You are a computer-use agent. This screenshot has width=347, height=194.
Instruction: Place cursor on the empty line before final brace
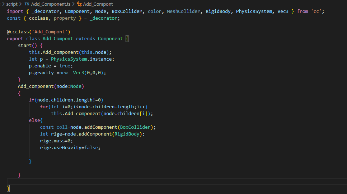(x=177, y=181)
